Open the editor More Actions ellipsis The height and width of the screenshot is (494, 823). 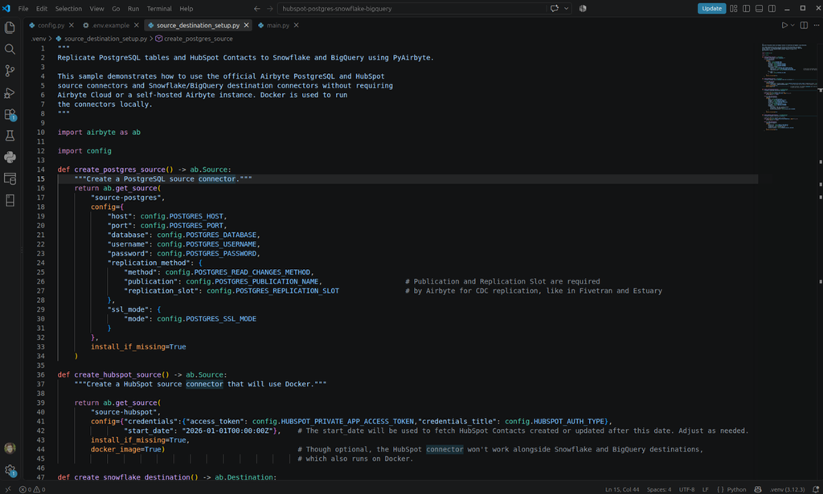[x=817, y=25]
